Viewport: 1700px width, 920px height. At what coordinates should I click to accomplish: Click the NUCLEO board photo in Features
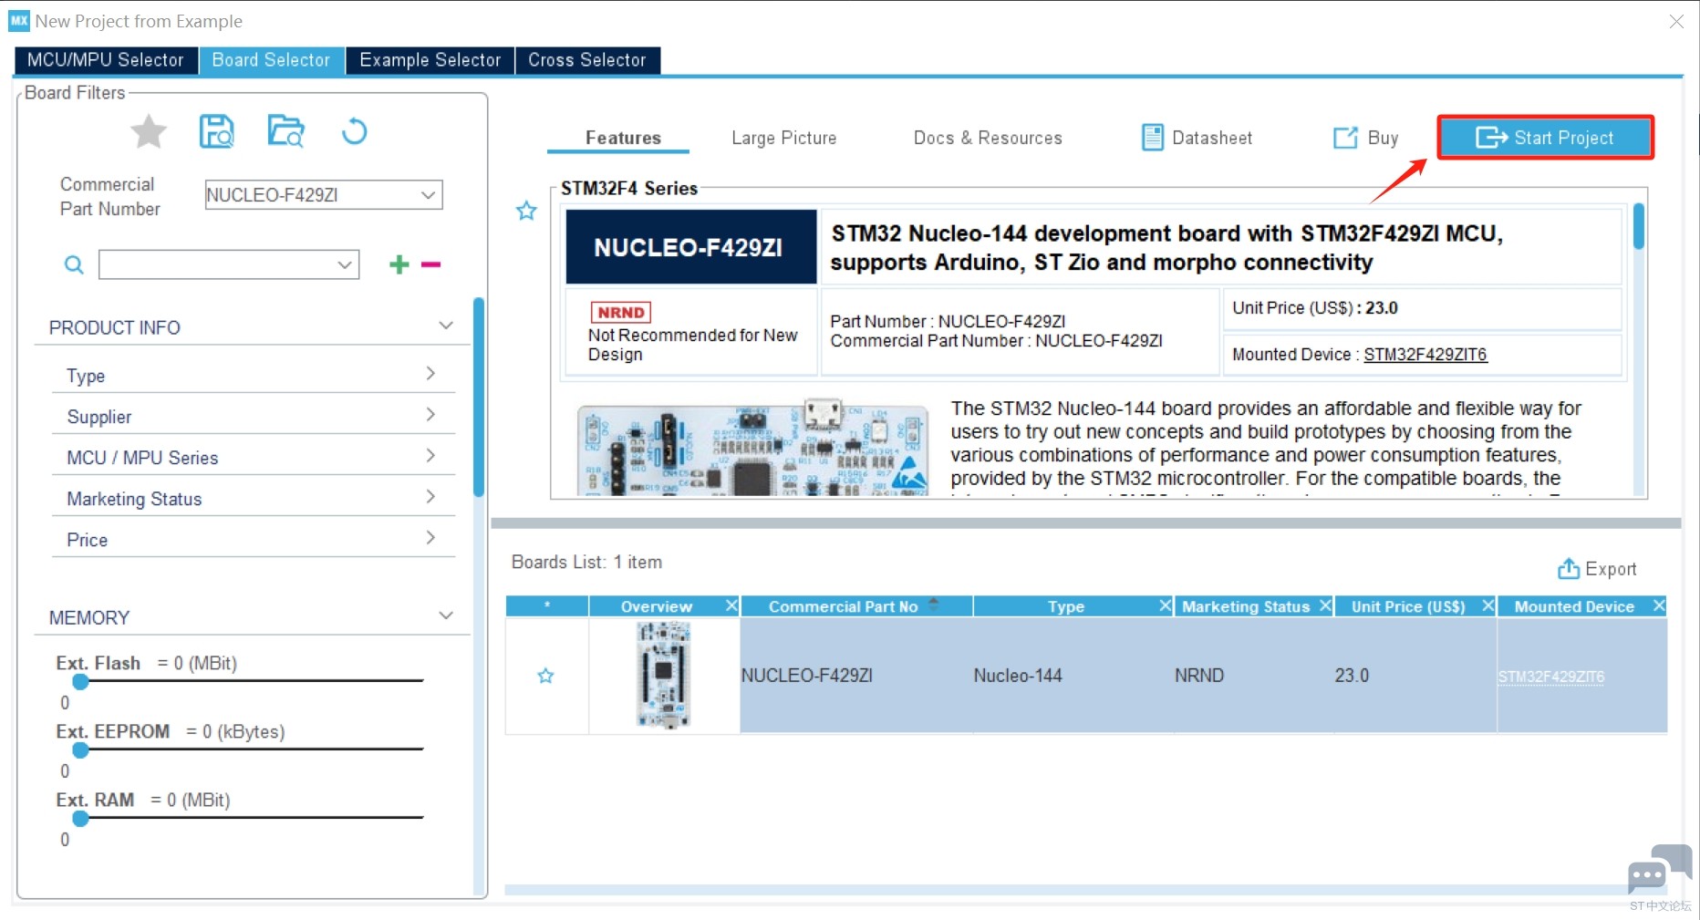point(752,449)
